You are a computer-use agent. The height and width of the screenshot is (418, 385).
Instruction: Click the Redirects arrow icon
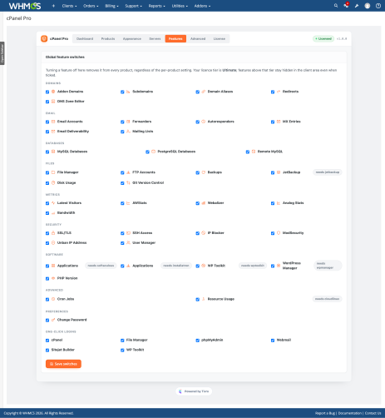click(279, 92)
